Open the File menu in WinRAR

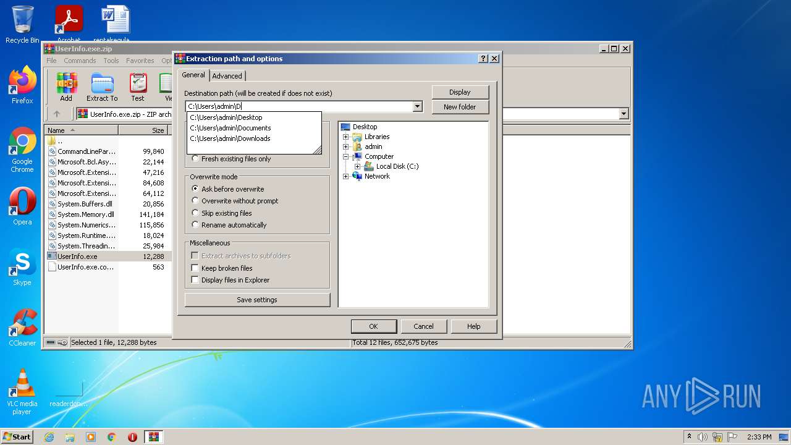point(51,61)
